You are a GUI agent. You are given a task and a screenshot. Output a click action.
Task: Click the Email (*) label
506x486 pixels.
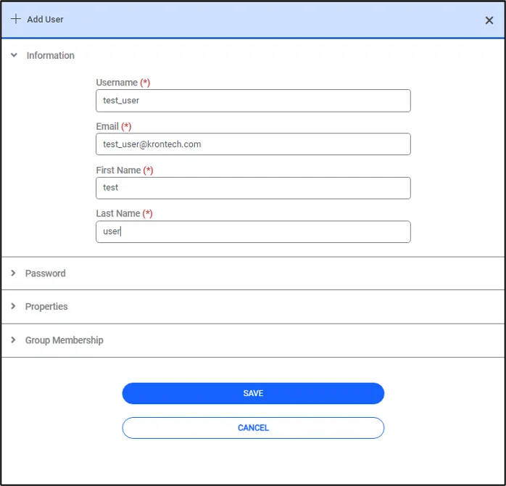click(114, 126)
